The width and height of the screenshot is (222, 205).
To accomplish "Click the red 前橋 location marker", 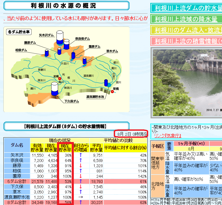I will (60, 78).
